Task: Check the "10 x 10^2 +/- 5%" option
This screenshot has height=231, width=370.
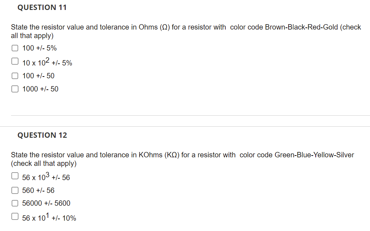Action: pos(15,61)
